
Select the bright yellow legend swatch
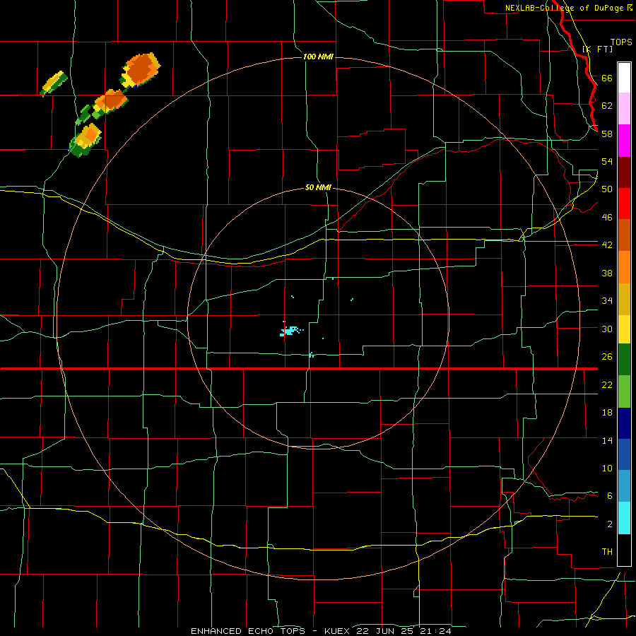tap(624, 329)
